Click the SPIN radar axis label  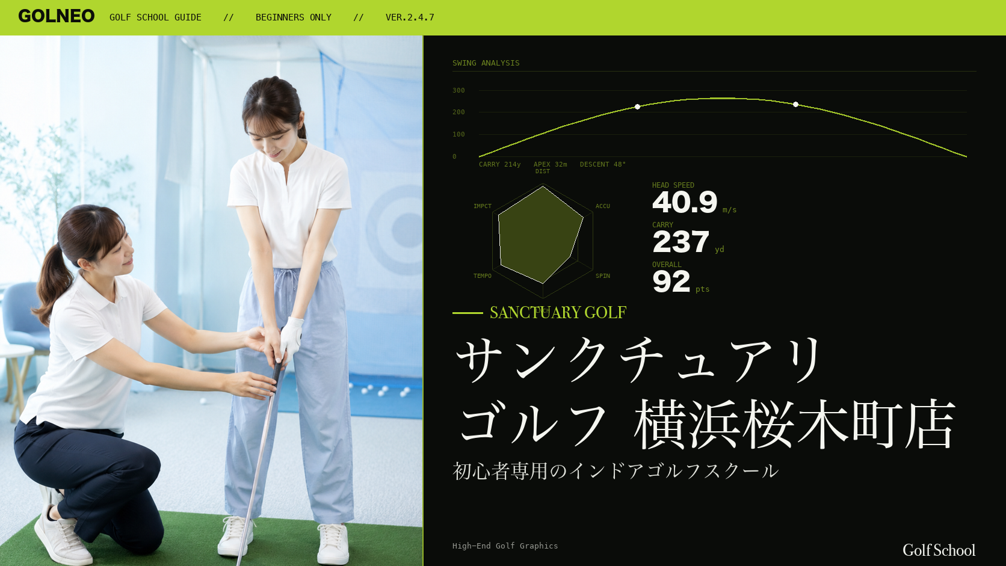(x=603, y=276)
